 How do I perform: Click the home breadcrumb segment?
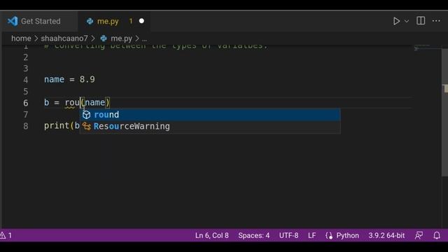21,38
